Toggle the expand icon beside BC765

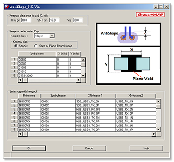tap(20, 126)
